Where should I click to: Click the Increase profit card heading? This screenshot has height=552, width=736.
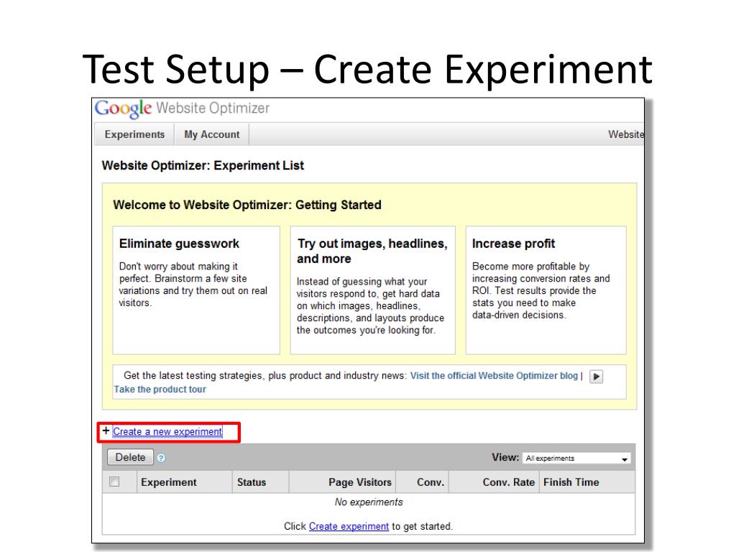[x=513, y=244]
